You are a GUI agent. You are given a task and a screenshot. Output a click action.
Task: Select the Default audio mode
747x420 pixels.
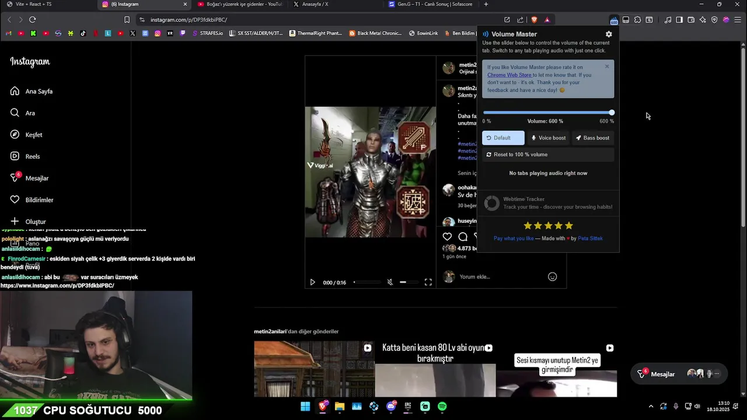tap(503, 138)
